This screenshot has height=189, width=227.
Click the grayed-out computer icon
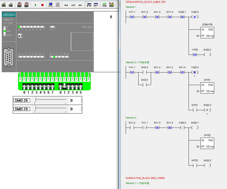(58, 5)
